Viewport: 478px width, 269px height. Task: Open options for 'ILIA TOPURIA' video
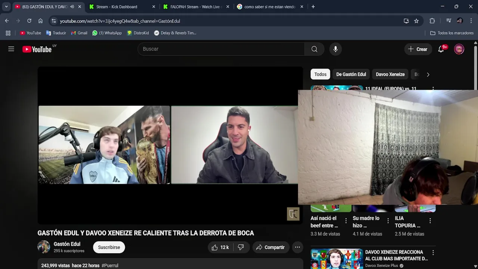tap(430, 221)
